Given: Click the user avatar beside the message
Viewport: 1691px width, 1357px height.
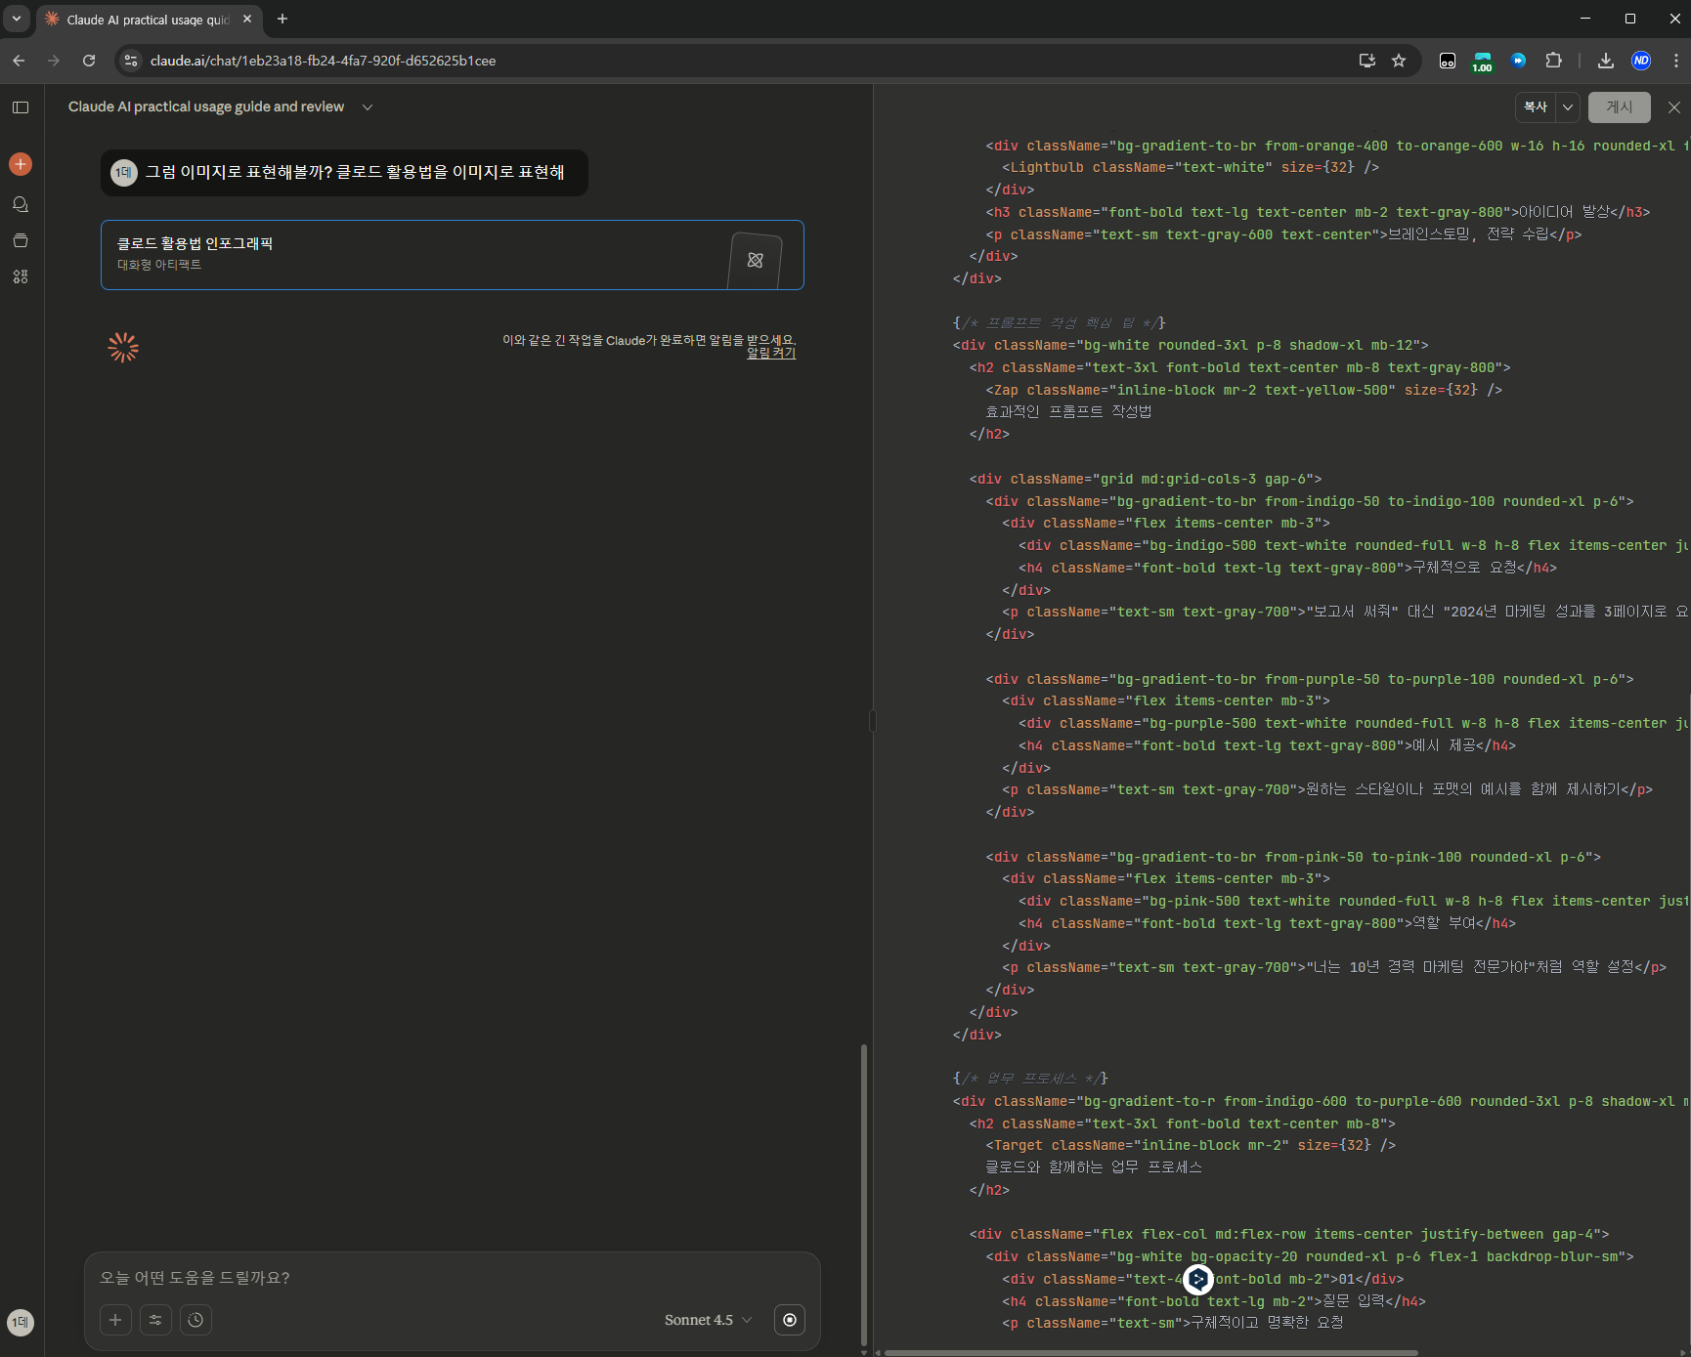Looking at the screenshot, I should pos(123,173).
